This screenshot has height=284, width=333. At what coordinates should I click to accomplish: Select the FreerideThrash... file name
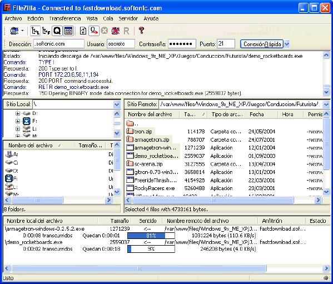tap(156, 180)
